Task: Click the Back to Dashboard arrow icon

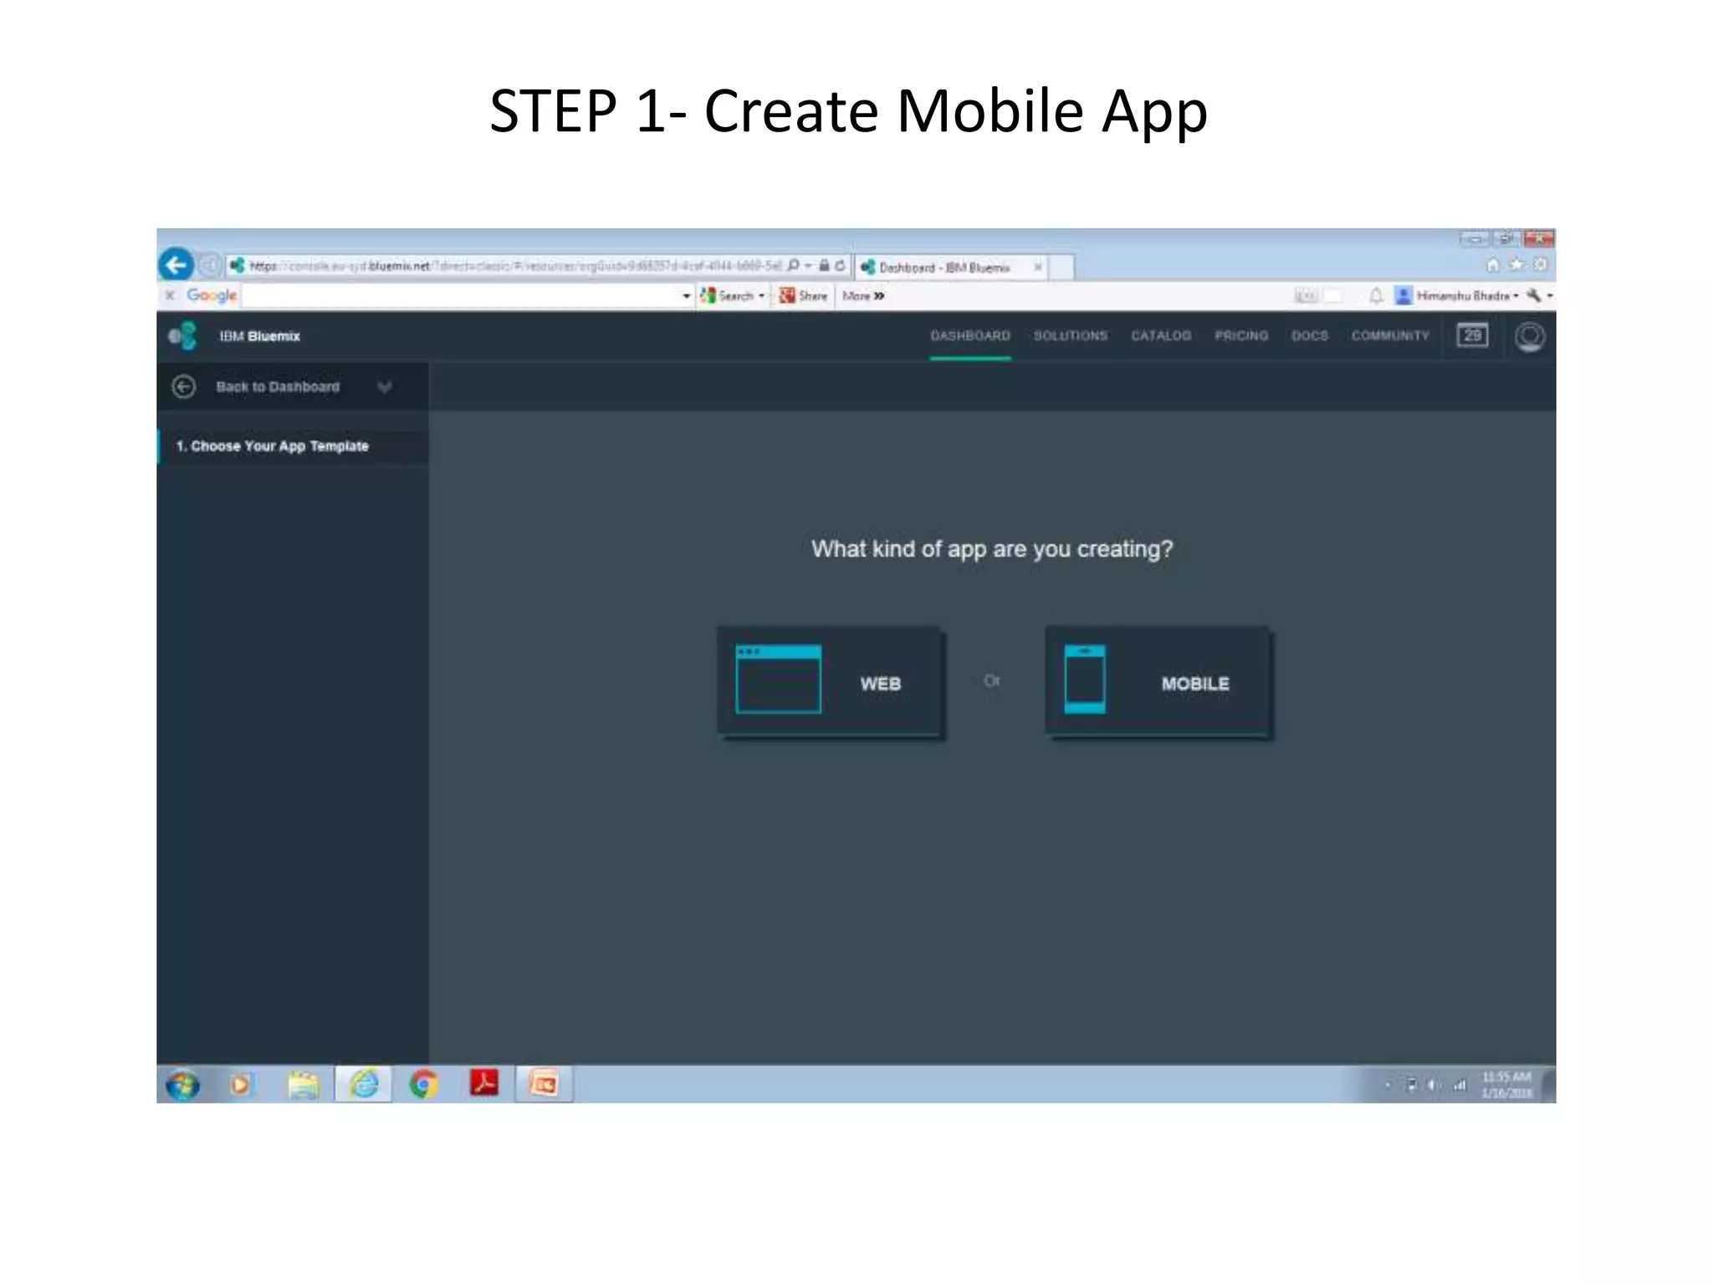Action: pos(184,387)
